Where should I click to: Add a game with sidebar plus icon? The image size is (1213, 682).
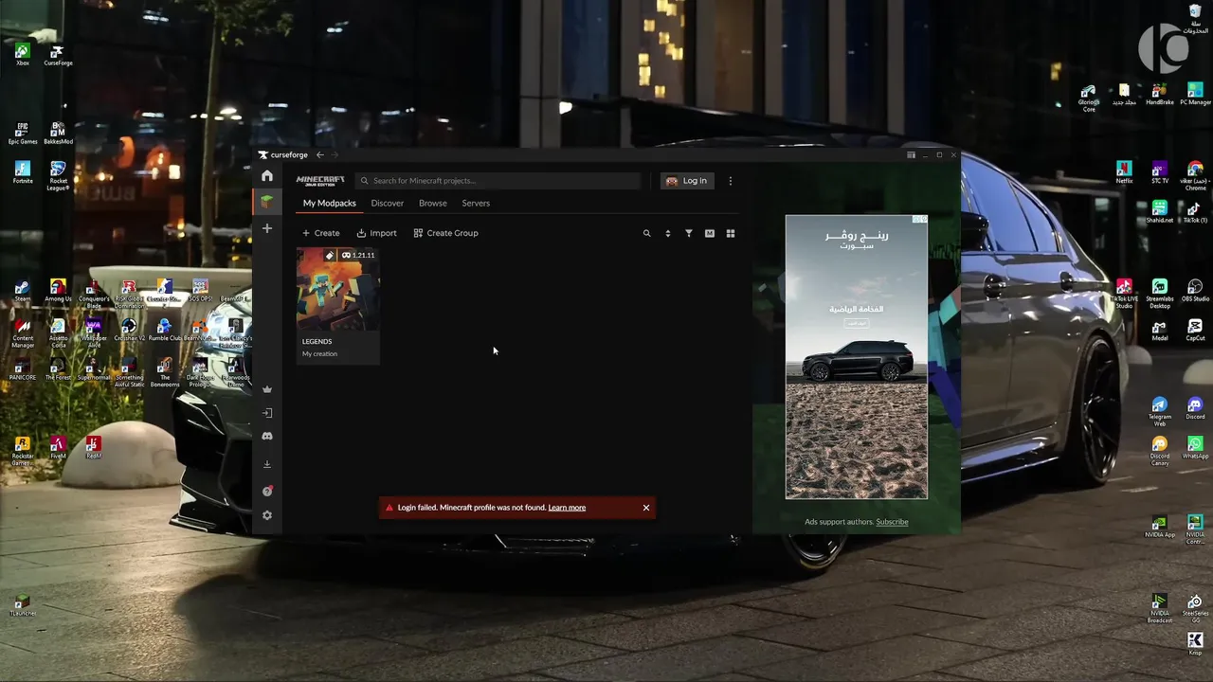tap(267, 228)
